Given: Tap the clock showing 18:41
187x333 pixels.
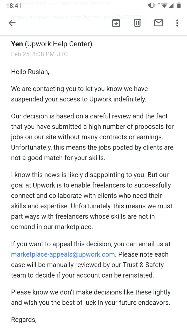Looking at the screenshot, I should 14,5.
